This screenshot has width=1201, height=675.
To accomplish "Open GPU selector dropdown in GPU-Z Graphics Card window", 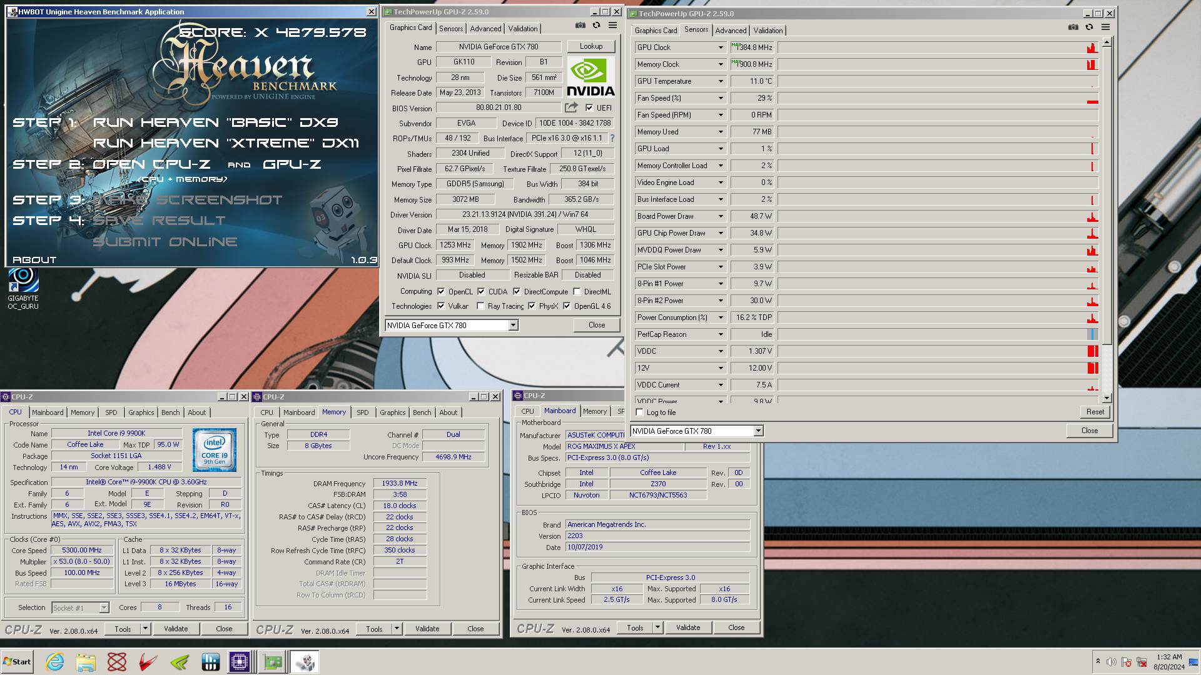I will [x=513, y=325].
